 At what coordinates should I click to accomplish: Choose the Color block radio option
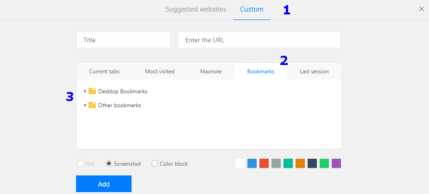point(155,164)
